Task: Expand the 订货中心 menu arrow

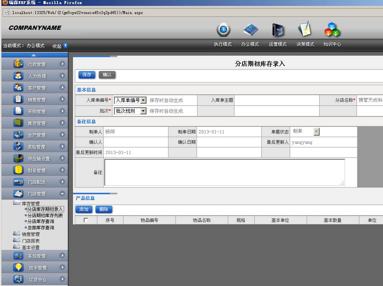Action: [x=62, y=279]
